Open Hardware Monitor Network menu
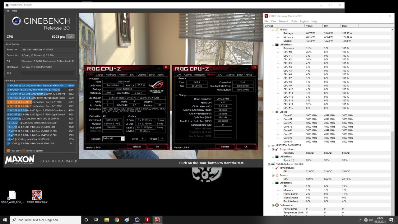The height and width of the screenshot is (224, 398). [284, 21]
